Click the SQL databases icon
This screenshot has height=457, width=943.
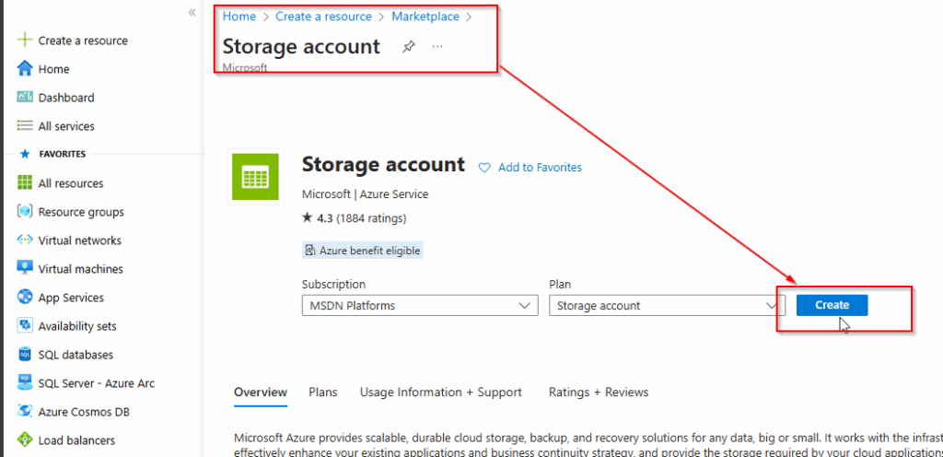[x=25, y=354]
